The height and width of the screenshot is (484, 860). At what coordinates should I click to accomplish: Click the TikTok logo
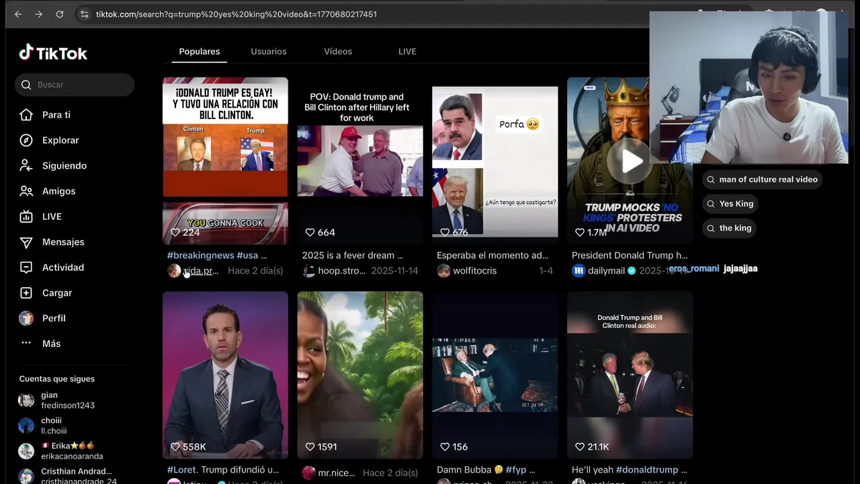pyautogui.click(x=53, y=53)
